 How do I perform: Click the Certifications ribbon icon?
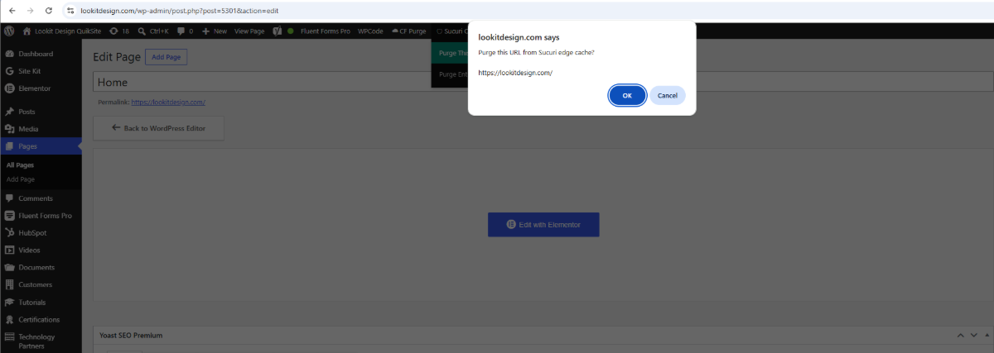(9, 320)
